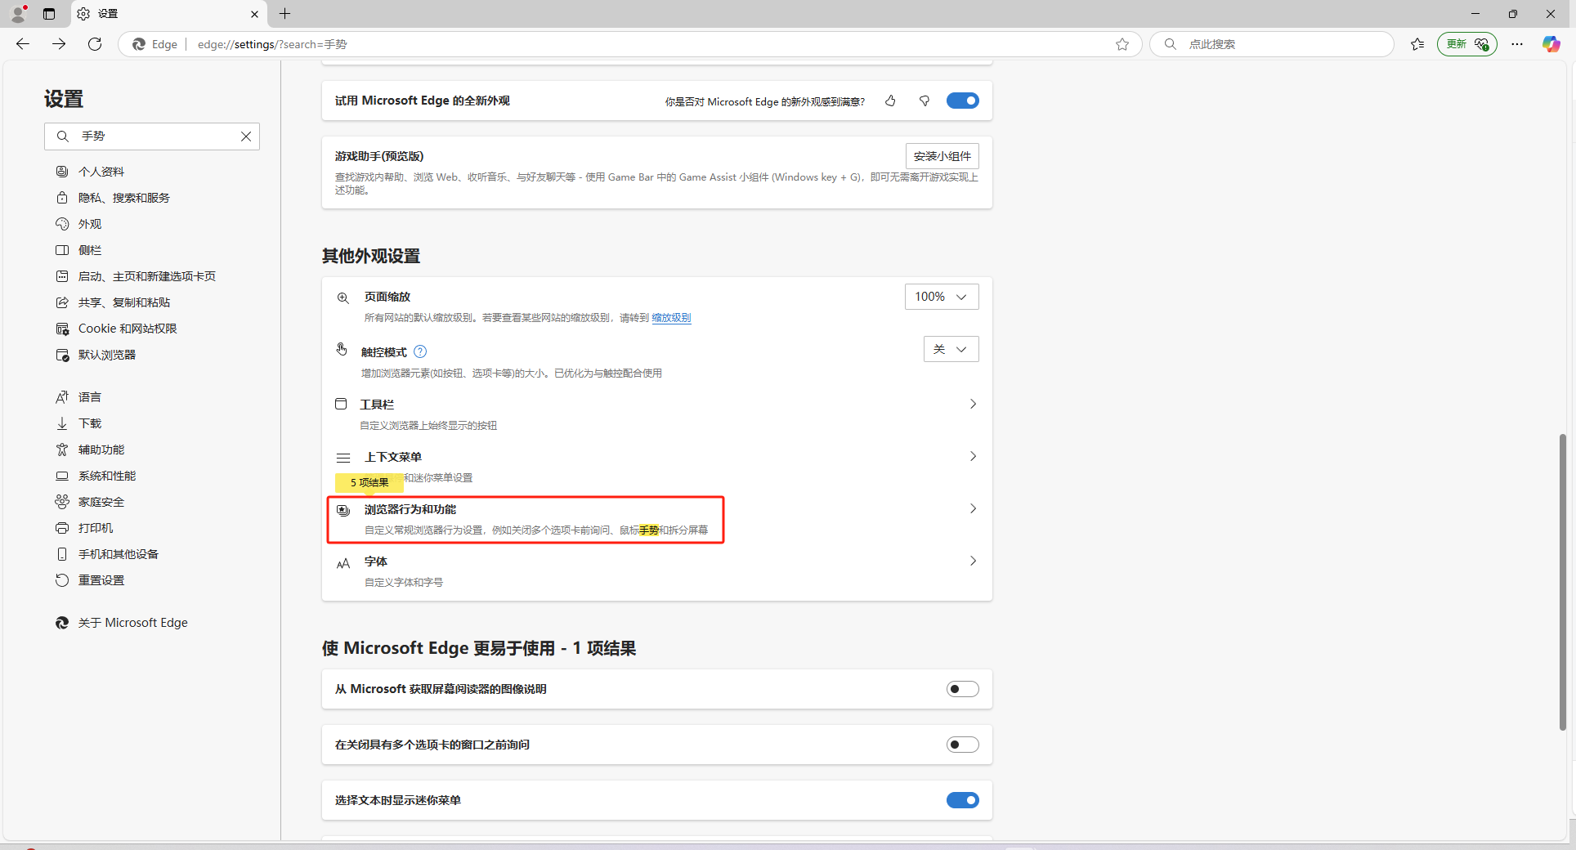Open 下载 settings section

[90, 423]
